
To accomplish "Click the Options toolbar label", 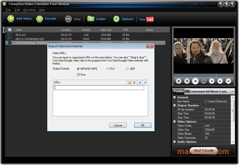I will [x=128, y=19].
